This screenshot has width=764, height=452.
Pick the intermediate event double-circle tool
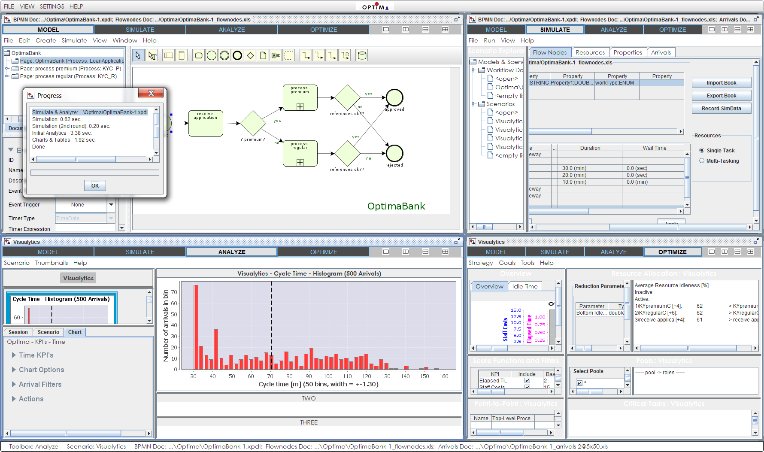click(x=224, y=55)
